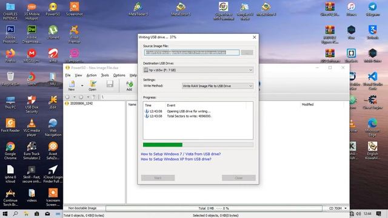Open the File menu in PowerISO
This screenshot has width=388, height=218.
click(68, 75)
